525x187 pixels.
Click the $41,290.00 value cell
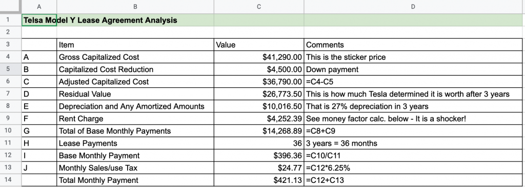(x=259, y=57)
